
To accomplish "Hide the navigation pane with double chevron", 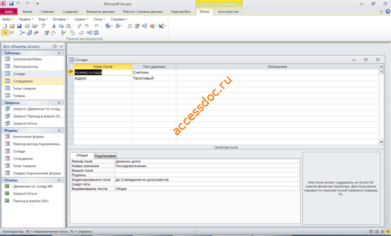I will pyautogui.click(x=61, y=46).
